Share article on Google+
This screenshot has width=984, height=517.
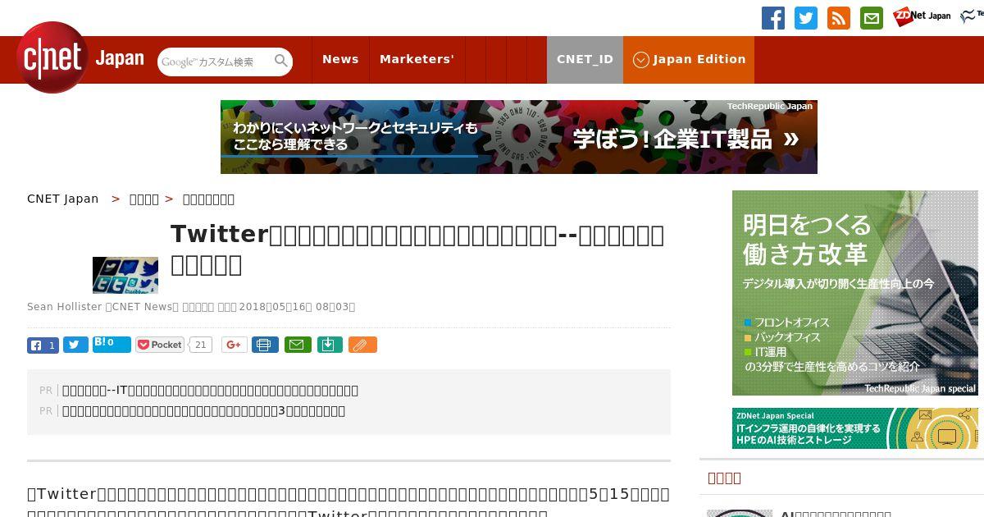(234, 345)
